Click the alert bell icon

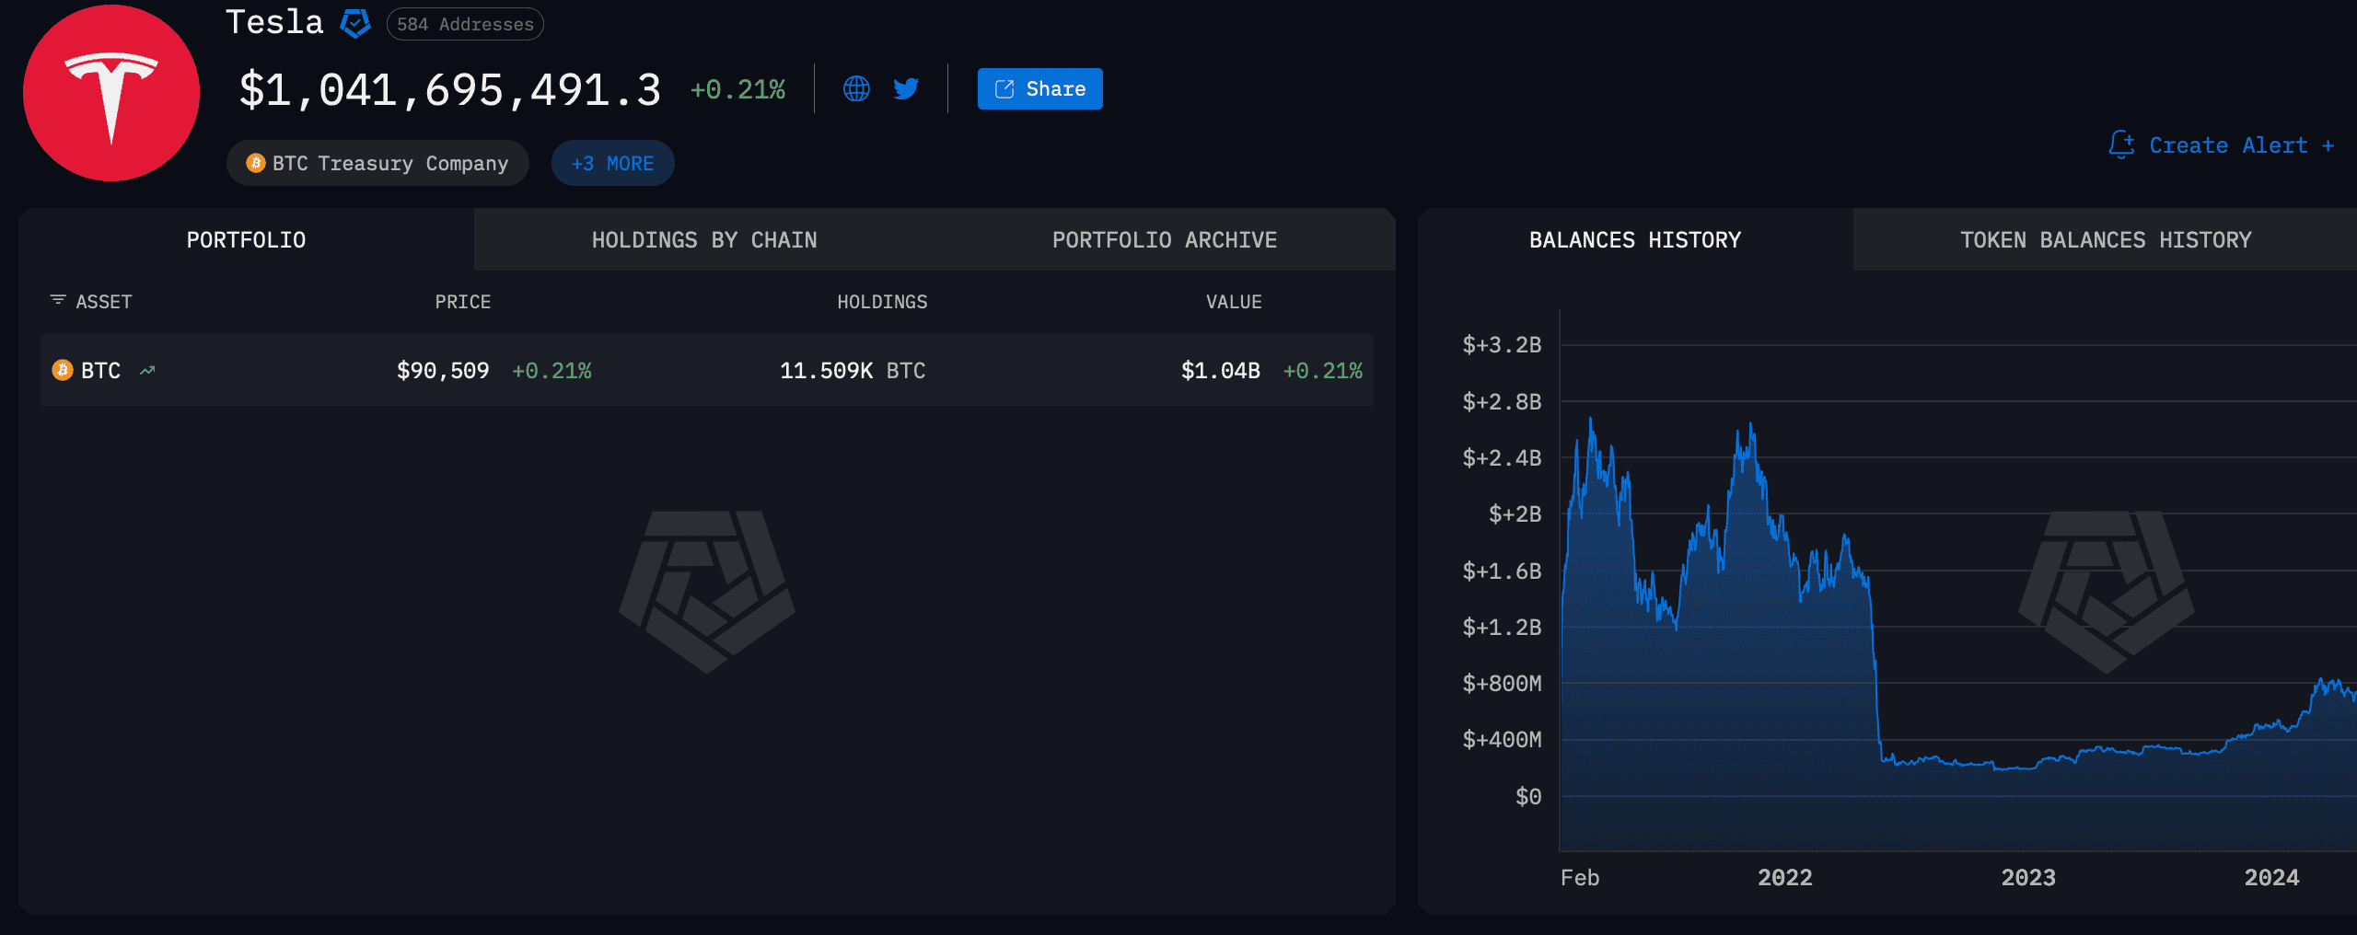tap(2121, 144)
